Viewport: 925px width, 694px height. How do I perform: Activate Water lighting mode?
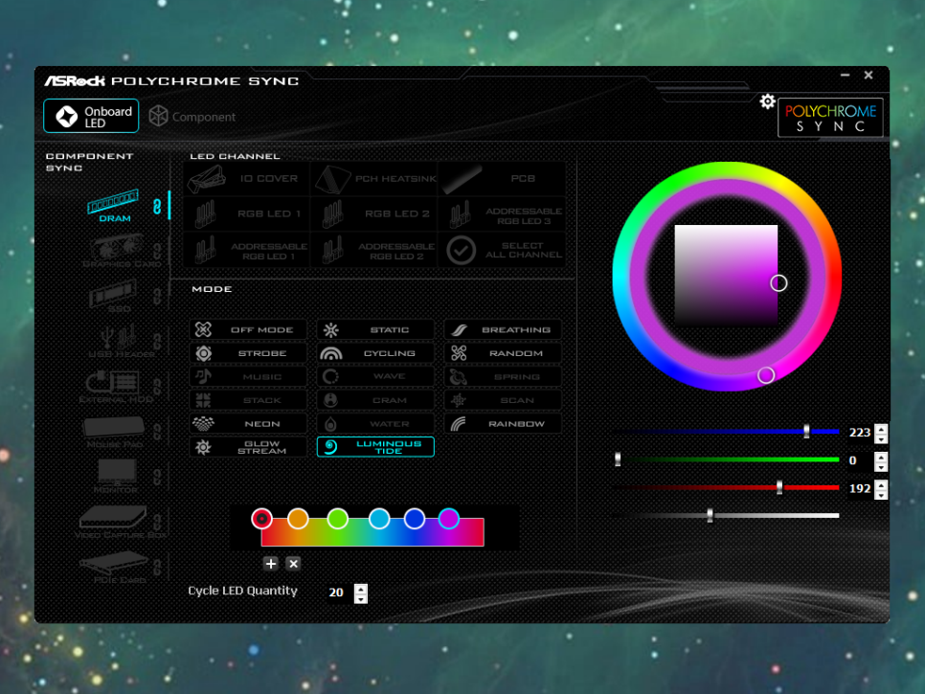(x=375, y=423)
